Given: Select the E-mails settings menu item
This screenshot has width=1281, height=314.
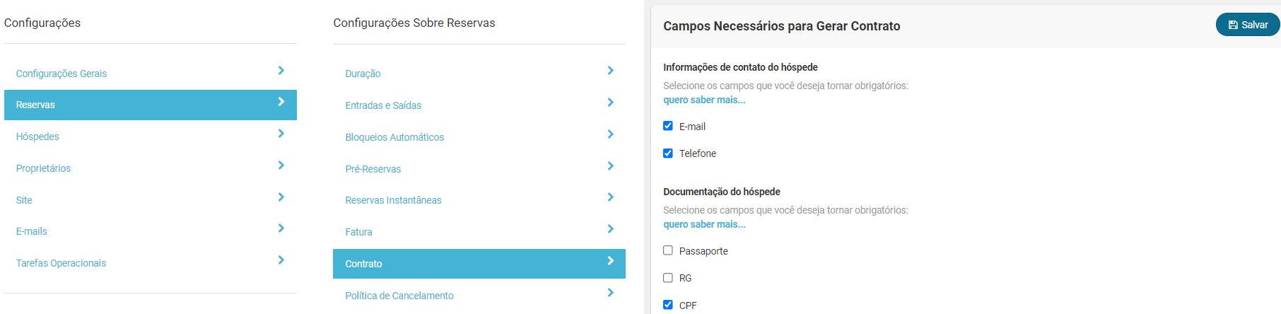Looking at the screenshot, I should coord(32,231).
